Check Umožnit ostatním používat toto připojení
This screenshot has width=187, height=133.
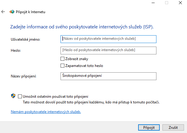pyautogui.click(x=20, y=96)
